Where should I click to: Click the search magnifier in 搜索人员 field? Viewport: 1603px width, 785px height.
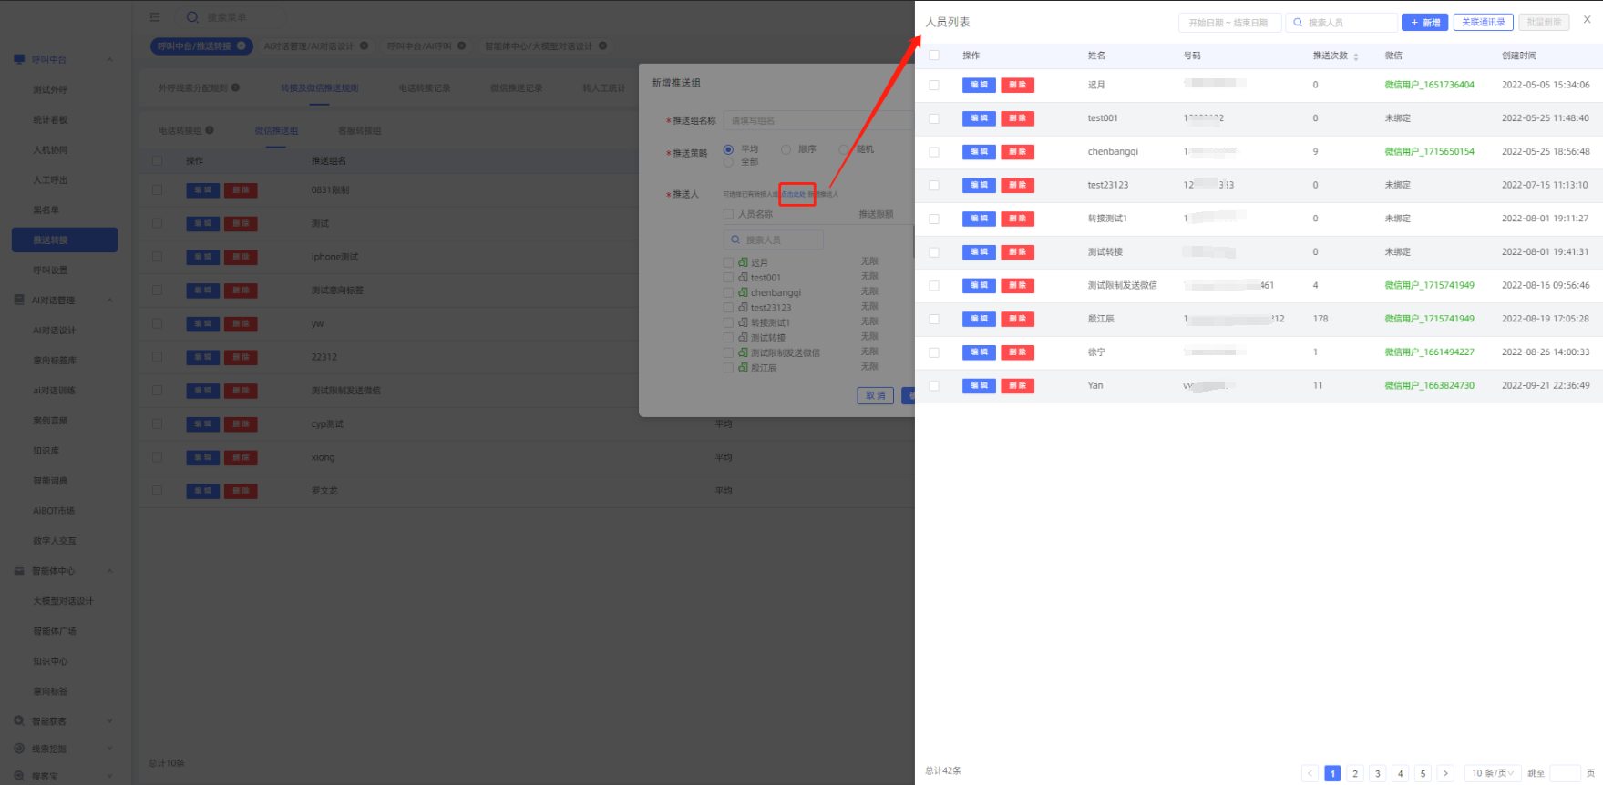pos(1298,23)
